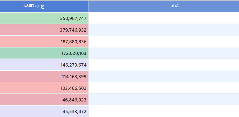
Task: Select the نماد cell beside 103,466,502
Action: (x=164, y=88)
